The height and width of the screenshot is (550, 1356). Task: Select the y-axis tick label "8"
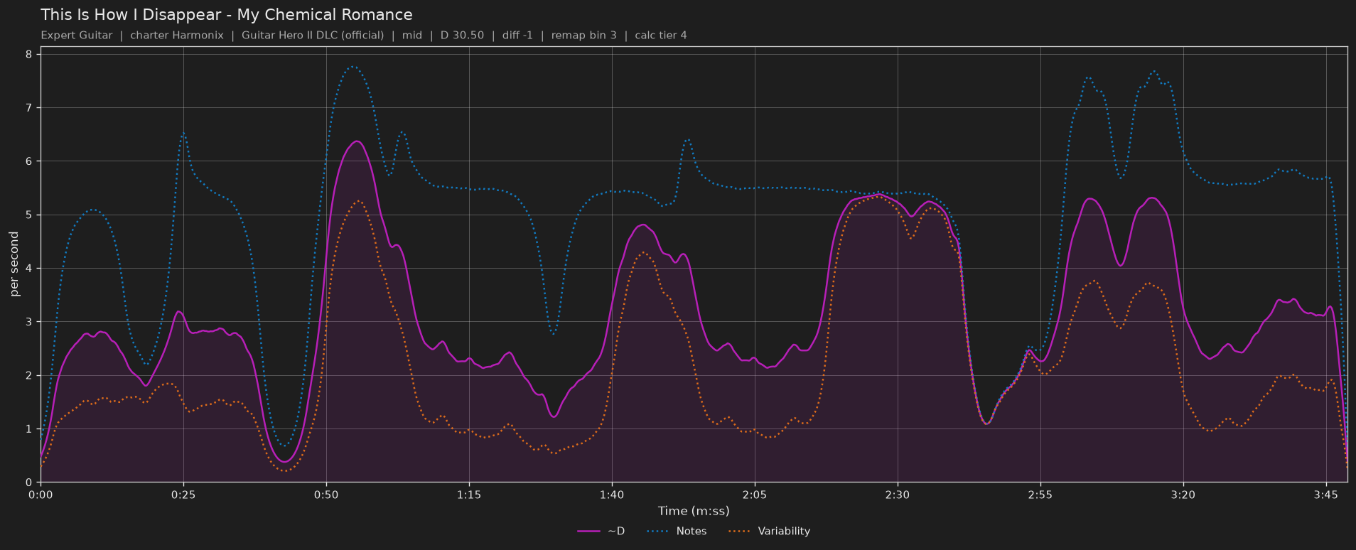click(29, 54)
